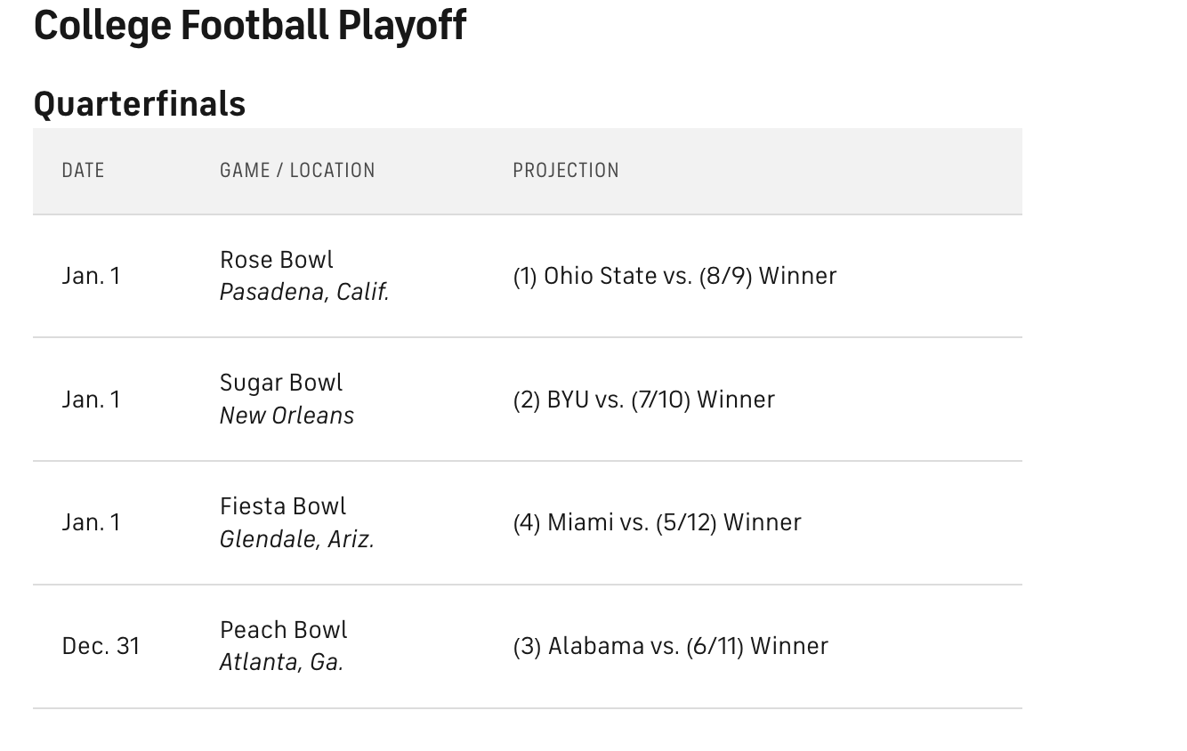Click the DATE column header
This screenshot has width=1187, height=751.
point(83,170)
